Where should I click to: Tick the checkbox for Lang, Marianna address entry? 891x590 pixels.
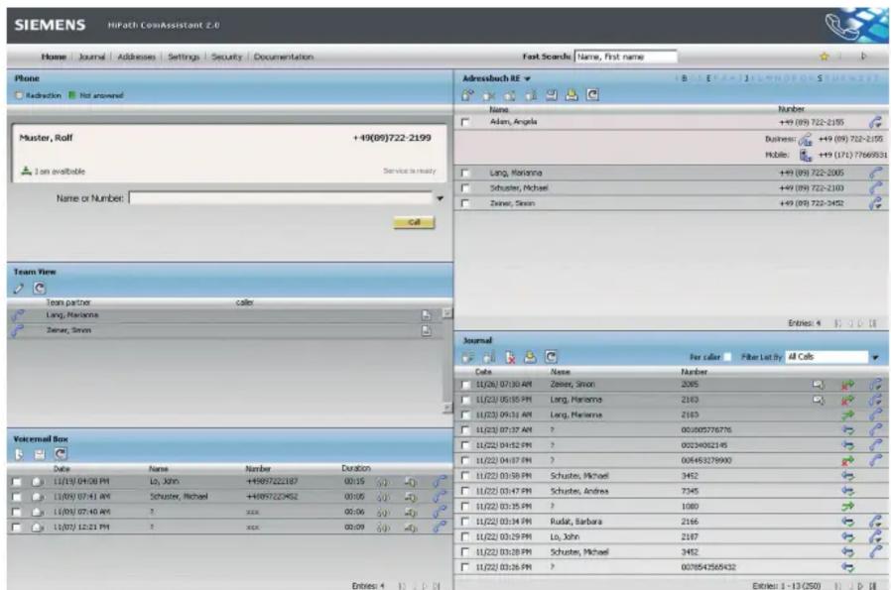(465, 173)
